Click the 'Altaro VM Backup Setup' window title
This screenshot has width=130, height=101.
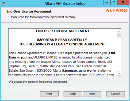(65, 3)
